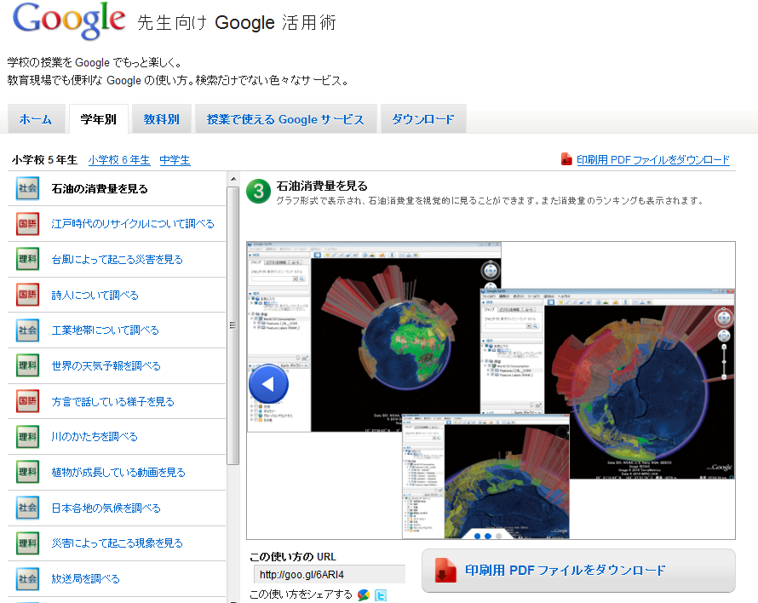The width and height of the screenshot is (758, 603).
Task: Share this page via the Google Buzz icon
Action: click(364, 594)
